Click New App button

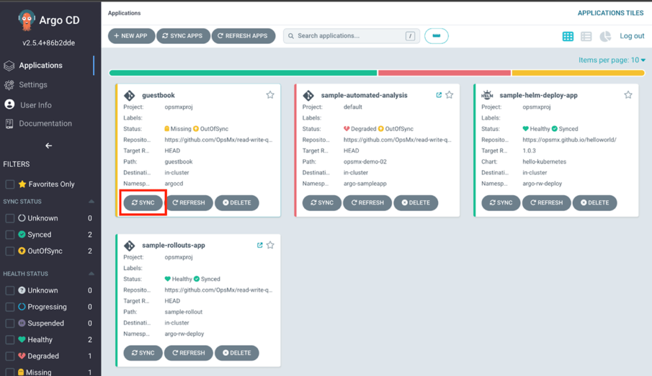click(131, 36)
